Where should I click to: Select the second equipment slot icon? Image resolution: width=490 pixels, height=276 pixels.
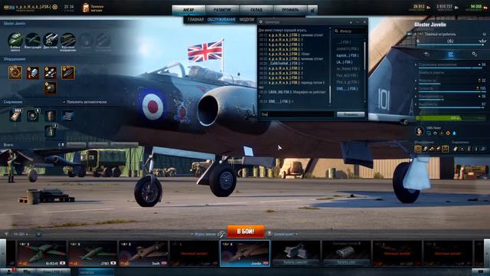click(32, 73)
